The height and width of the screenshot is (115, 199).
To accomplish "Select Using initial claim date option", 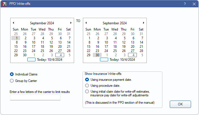I will click(87, 91).
